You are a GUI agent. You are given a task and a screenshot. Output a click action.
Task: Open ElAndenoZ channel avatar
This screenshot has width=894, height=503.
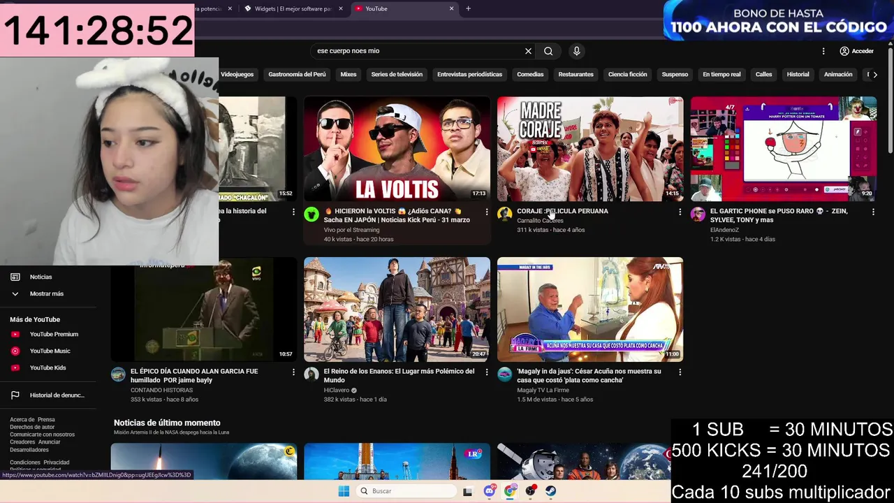pos(698,214)
